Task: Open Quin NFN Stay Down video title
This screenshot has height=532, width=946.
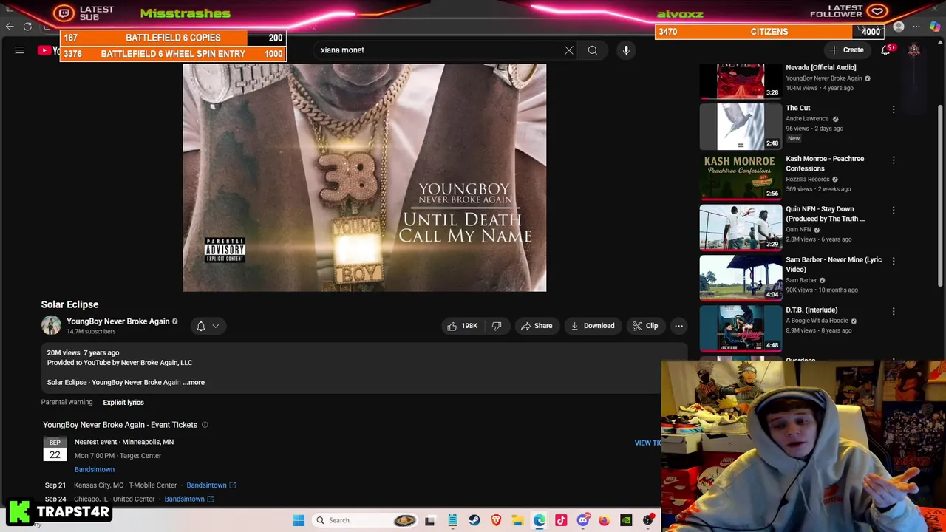Action: pyautogui.click(x=825, y=214)
